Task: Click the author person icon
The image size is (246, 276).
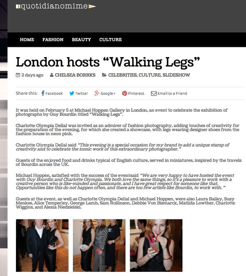Action: coord(52,75)
